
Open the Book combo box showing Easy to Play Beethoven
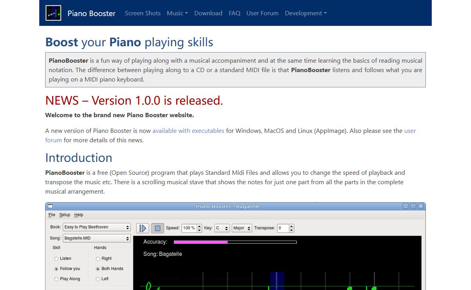point(97,227)
